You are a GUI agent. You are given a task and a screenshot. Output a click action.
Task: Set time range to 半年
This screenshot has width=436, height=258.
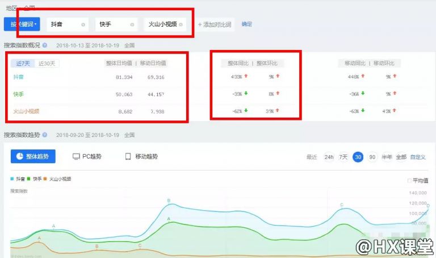387,157
